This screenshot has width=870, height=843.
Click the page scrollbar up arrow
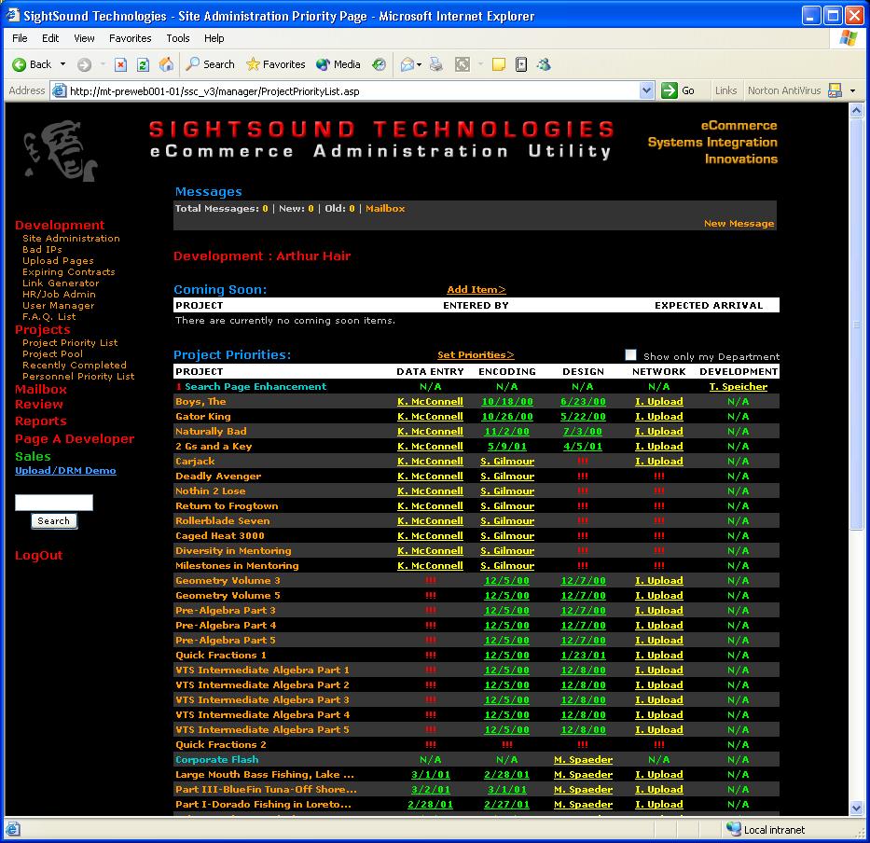[x=856, y=110]
